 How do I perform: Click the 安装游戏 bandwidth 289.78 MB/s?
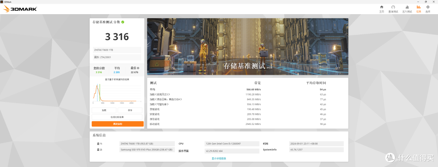coord(254,114)
